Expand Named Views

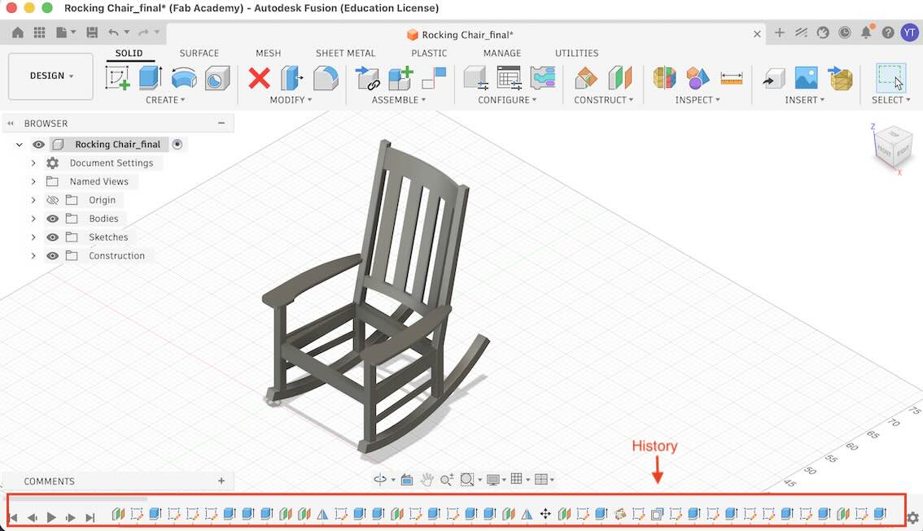tap(33, 181)
